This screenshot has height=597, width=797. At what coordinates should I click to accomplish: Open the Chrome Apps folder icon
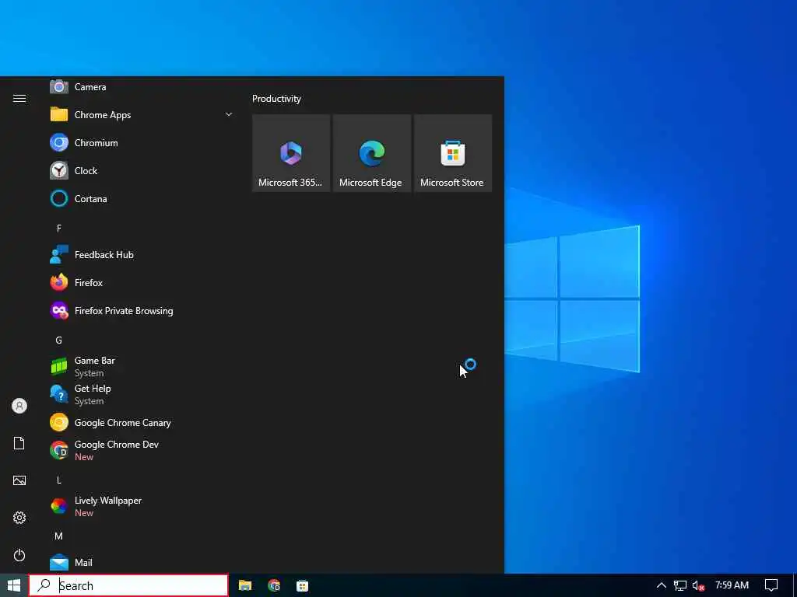coord(59,115)
